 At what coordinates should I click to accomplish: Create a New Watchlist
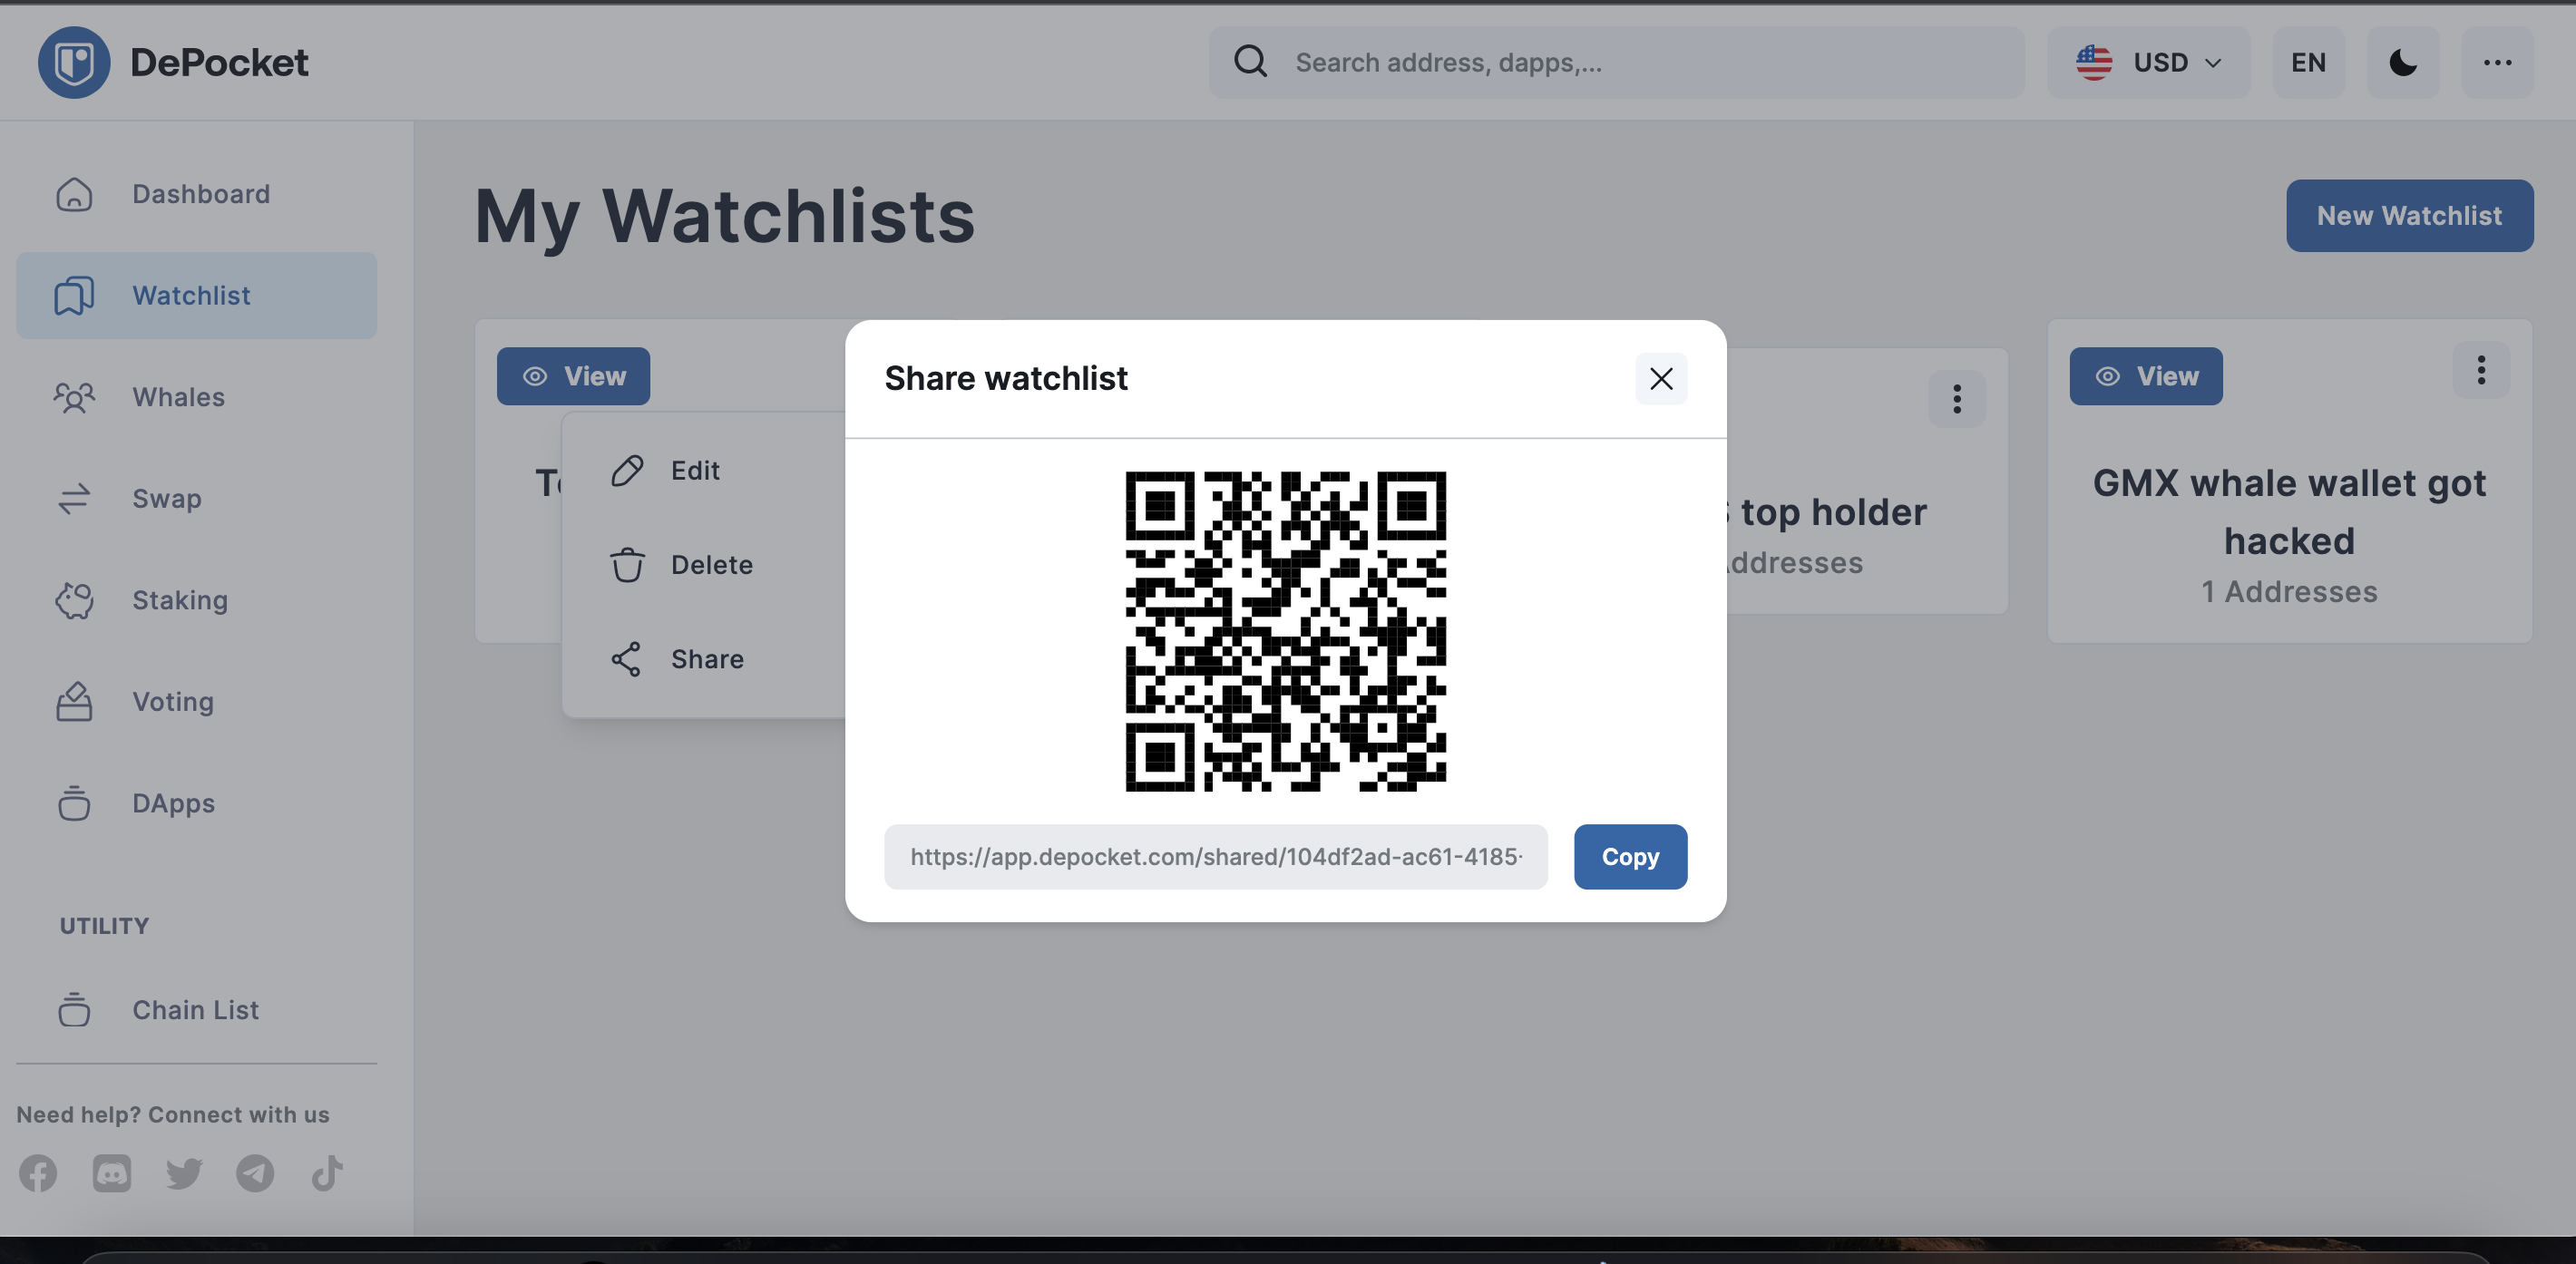tap(2409, 215)
